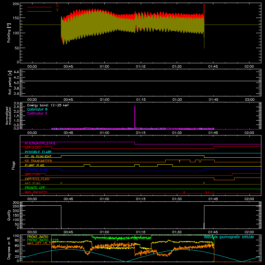Click '02:00' time label under Pointing plot

[x=249, y=67]
